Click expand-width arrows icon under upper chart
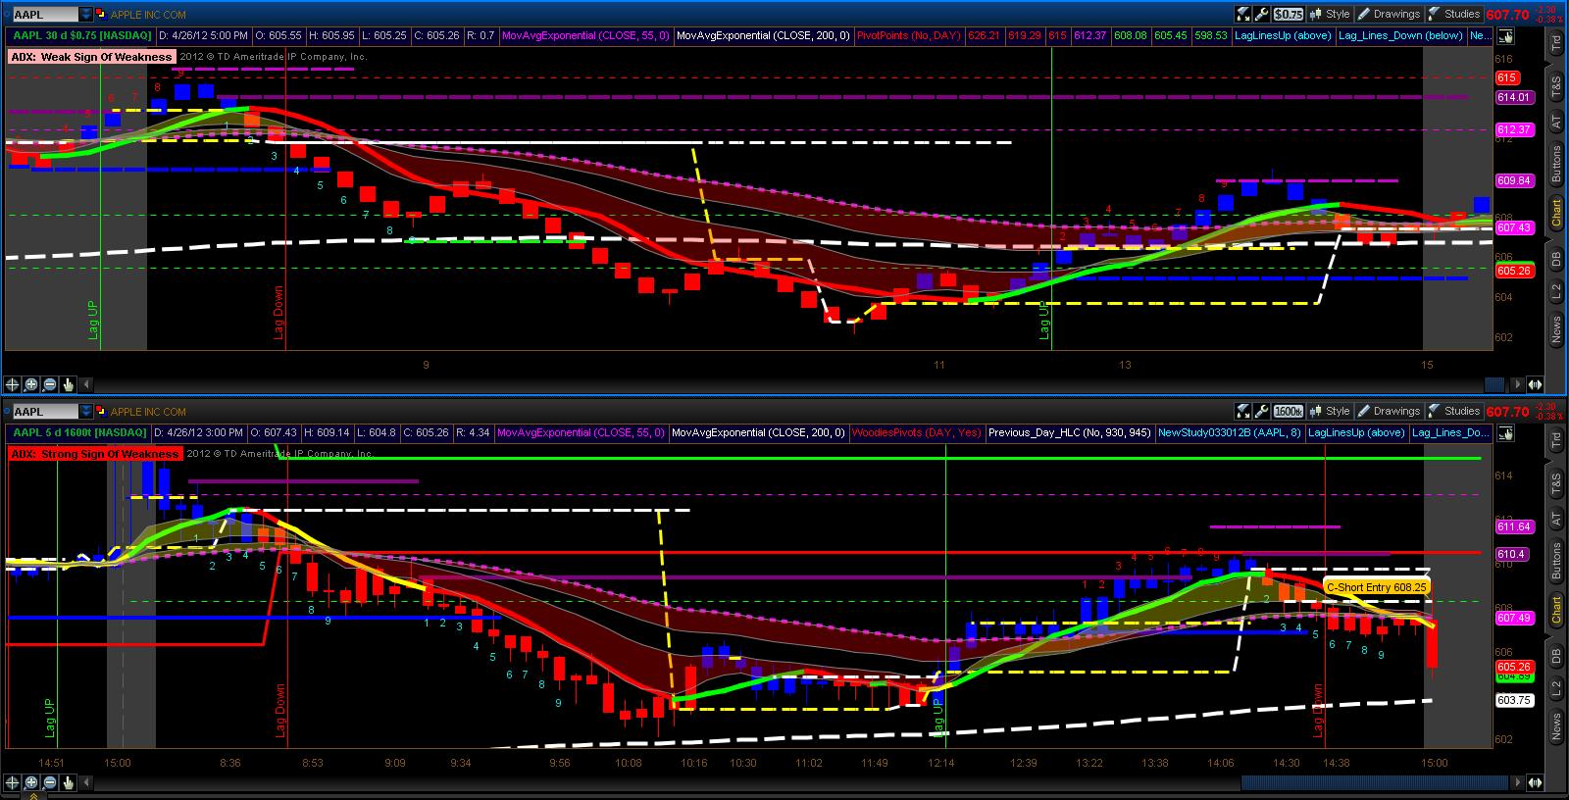Screen dimensions: 1569x800 [x=1535, y=385]
